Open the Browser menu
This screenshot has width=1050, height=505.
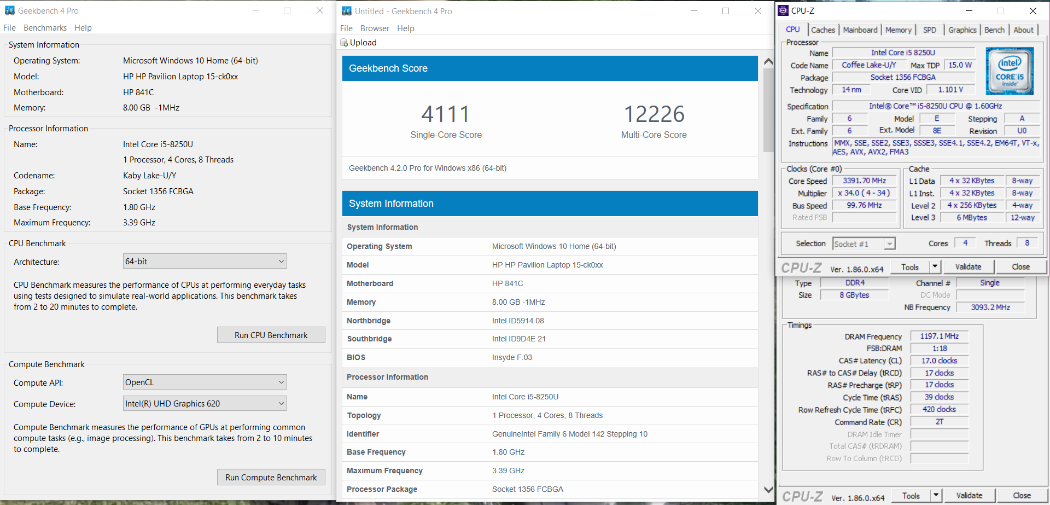point(375,28)
